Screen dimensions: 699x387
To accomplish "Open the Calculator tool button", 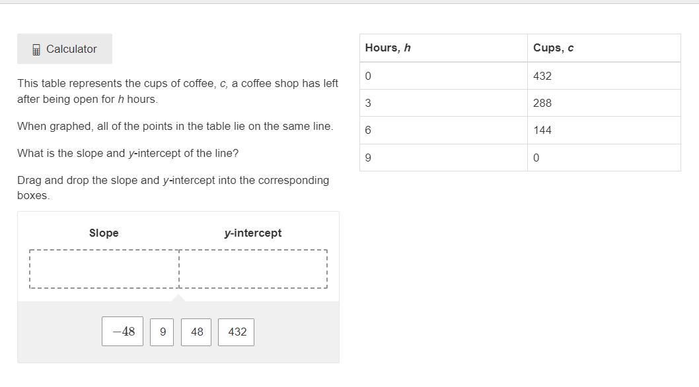I will tap(65, 49).
